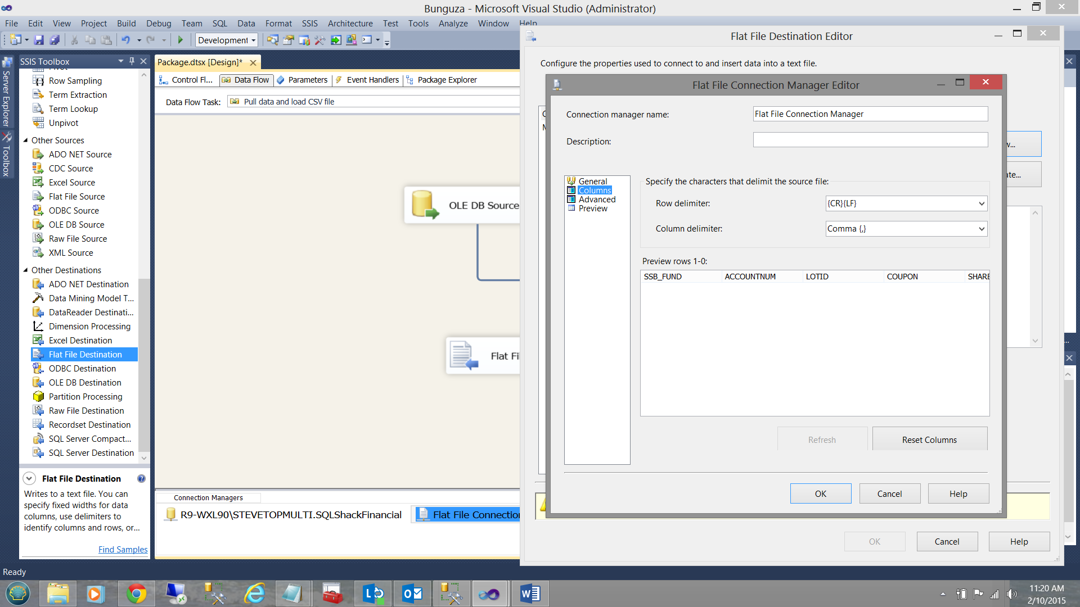Open the Column delimiter dropdown
The image size is (1080, 607).
pos(981,229)
